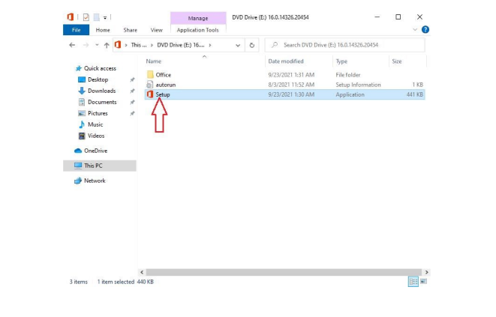Open Music in navigation pane
The height and width of the screenshot is (317, 496).
click(x=91, y=124)
